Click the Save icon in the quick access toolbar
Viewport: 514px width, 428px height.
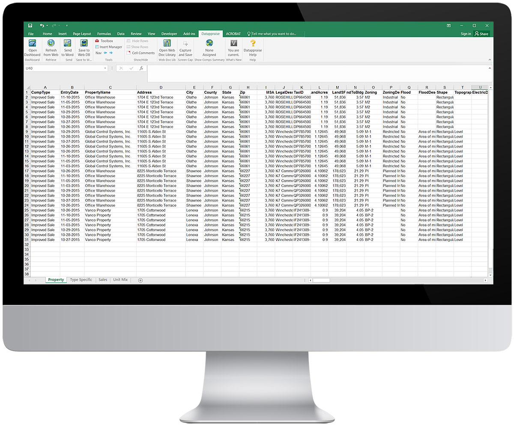pyautogui.click(x=30, y=26)
